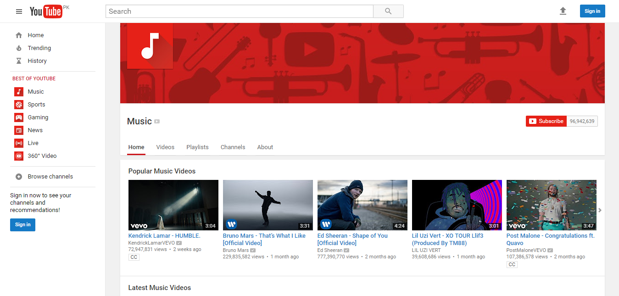This screenshot has width=619, height=296.
Task: Click the Live broadcast icon
Action: pyautogui.click(x=19, y=143)
